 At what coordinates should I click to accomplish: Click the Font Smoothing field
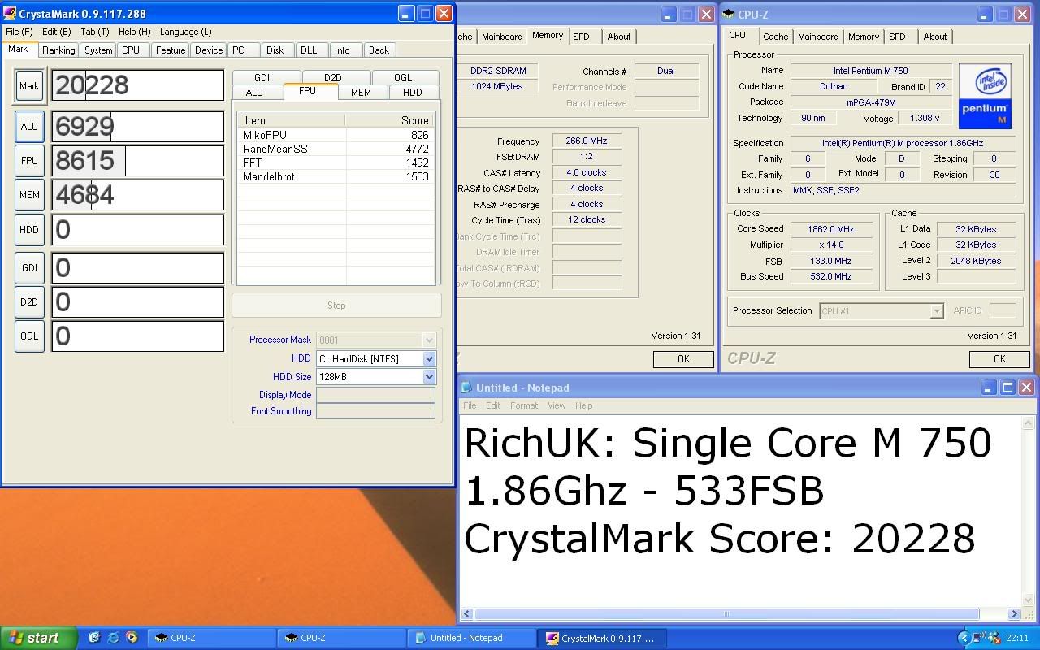click(x=375, y=411)
